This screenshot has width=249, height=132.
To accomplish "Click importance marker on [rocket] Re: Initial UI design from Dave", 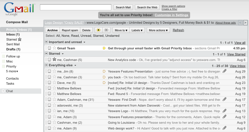I will tap(104, 83).
